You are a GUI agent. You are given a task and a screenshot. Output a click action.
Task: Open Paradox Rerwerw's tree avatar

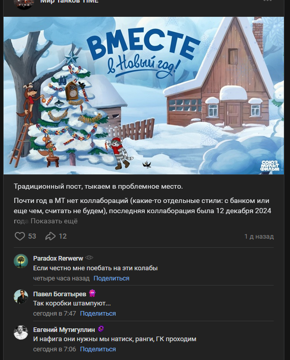(x=21, y=261)
